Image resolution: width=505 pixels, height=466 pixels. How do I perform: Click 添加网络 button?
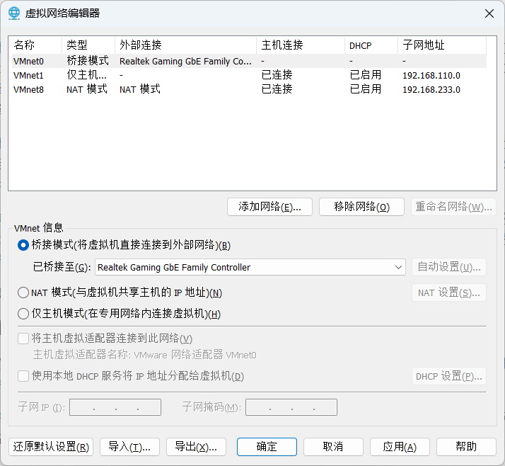click(269, 207)
